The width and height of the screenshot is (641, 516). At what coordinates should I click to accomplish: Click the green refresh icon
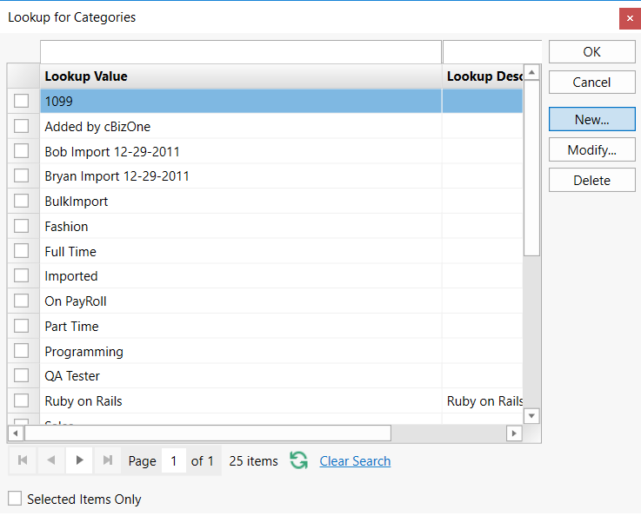tap(299, 460)
